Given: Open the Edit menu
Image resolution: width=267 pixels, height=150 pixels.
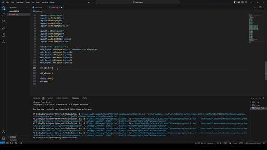Looking at the screenshot, I should (x=13, y=2).
